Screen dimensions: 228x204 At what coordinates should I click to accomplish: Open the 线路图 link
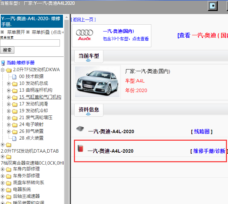[202, 131]
